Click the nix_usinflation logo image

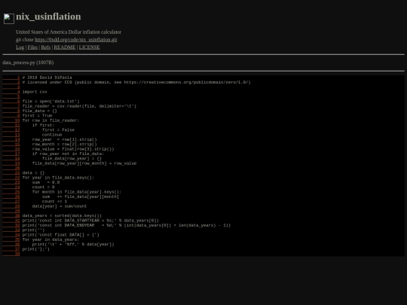(x=9, y=19)
